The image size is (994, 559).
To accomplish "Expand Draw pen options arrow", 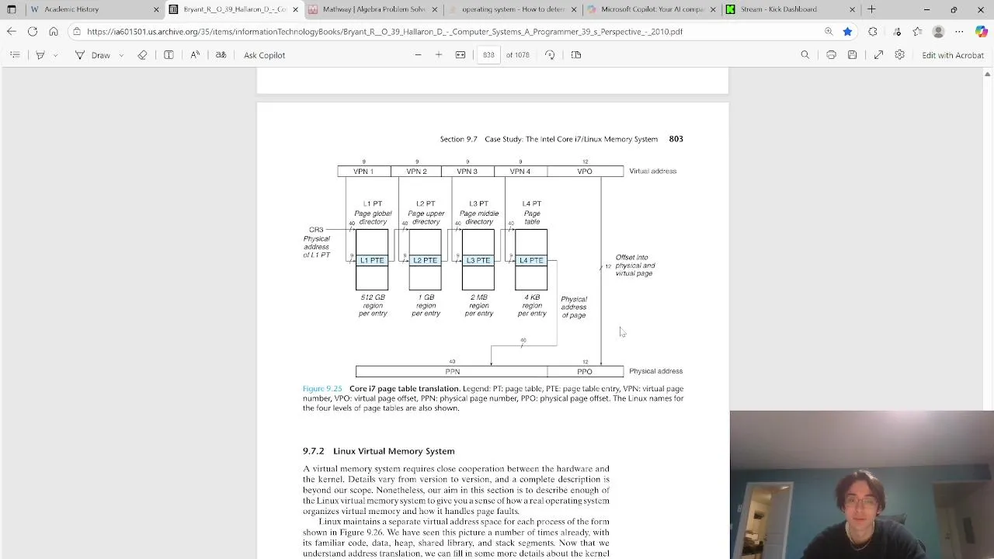I will (x=121, y=55).
